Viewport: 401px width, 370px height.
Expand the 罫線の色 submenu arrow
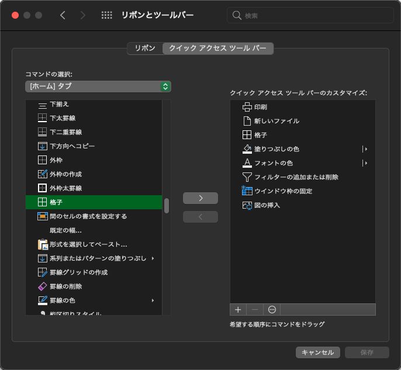[153, 300]
